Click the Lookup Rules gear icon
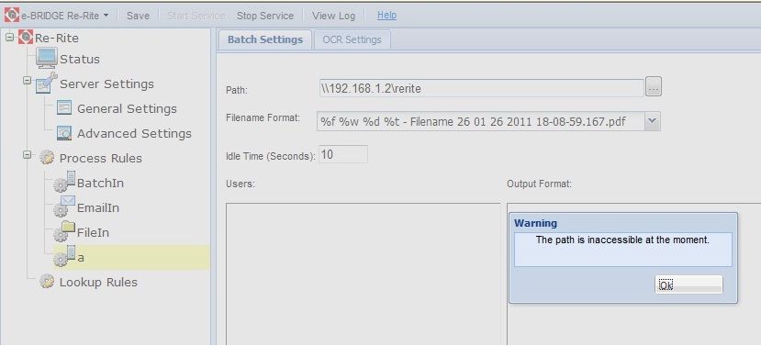The height and width of the screenshot is (346, 761). click(47, 282)
